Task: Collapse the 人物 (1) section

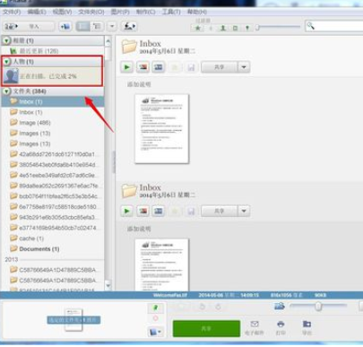Action: click(x=6, y=62)
